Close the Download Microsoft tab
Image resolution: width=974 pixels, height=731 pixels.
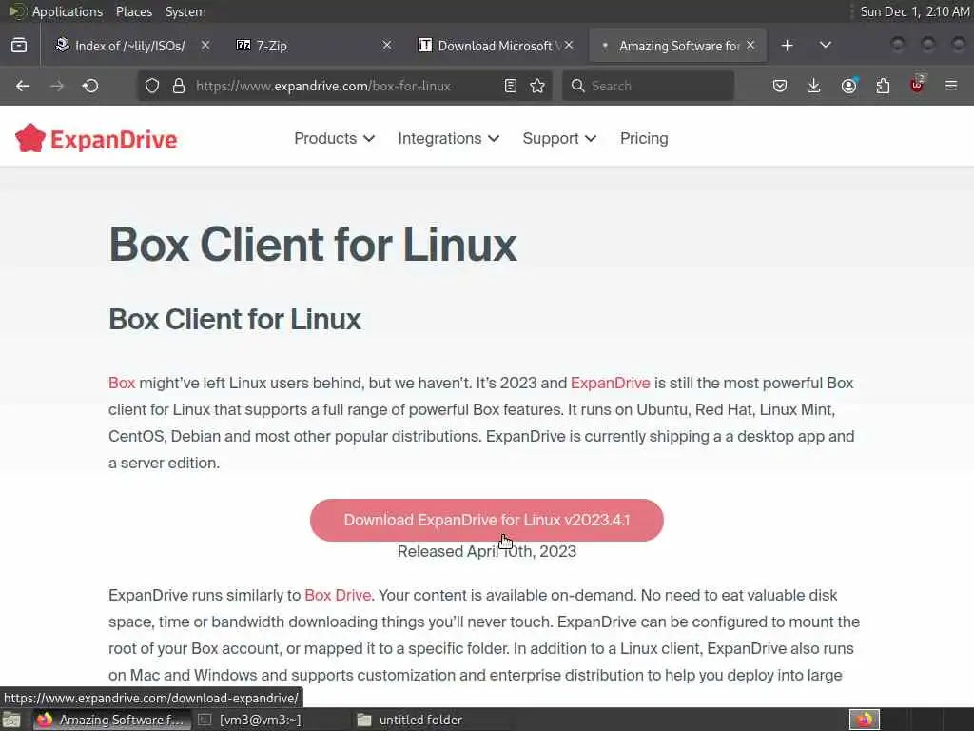point(569,46)
